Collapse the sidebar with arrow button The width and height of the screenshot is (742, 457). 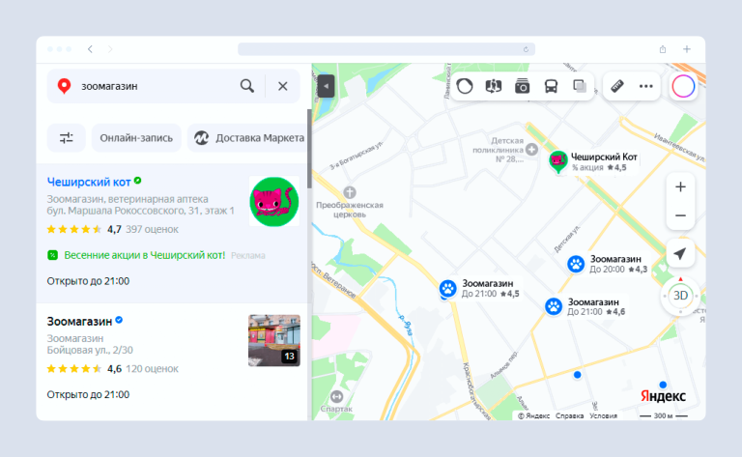click(326, 86)
